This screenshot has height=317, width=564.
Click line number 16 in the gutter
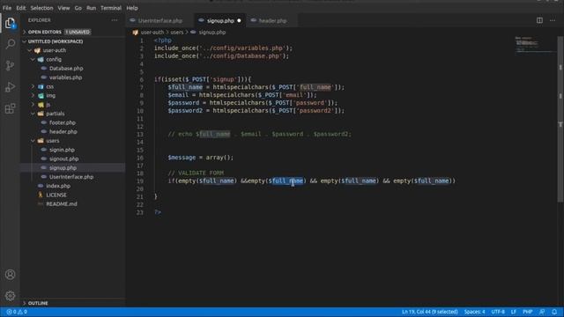coord(140,158)
